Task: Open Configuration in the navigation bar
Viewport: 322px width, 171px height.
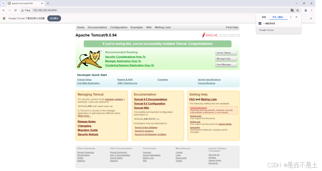Action: pos(119,27)
